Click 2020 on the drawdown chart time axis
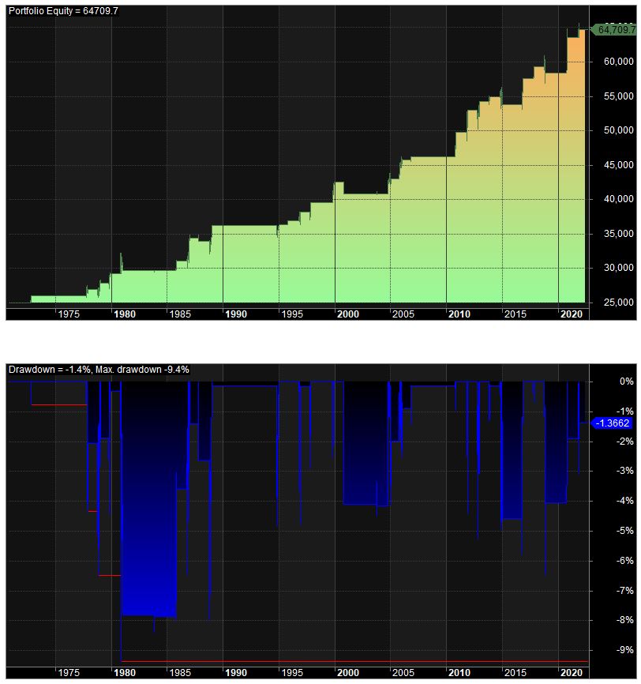Screen dimensions: 641x684 (572, 673)
